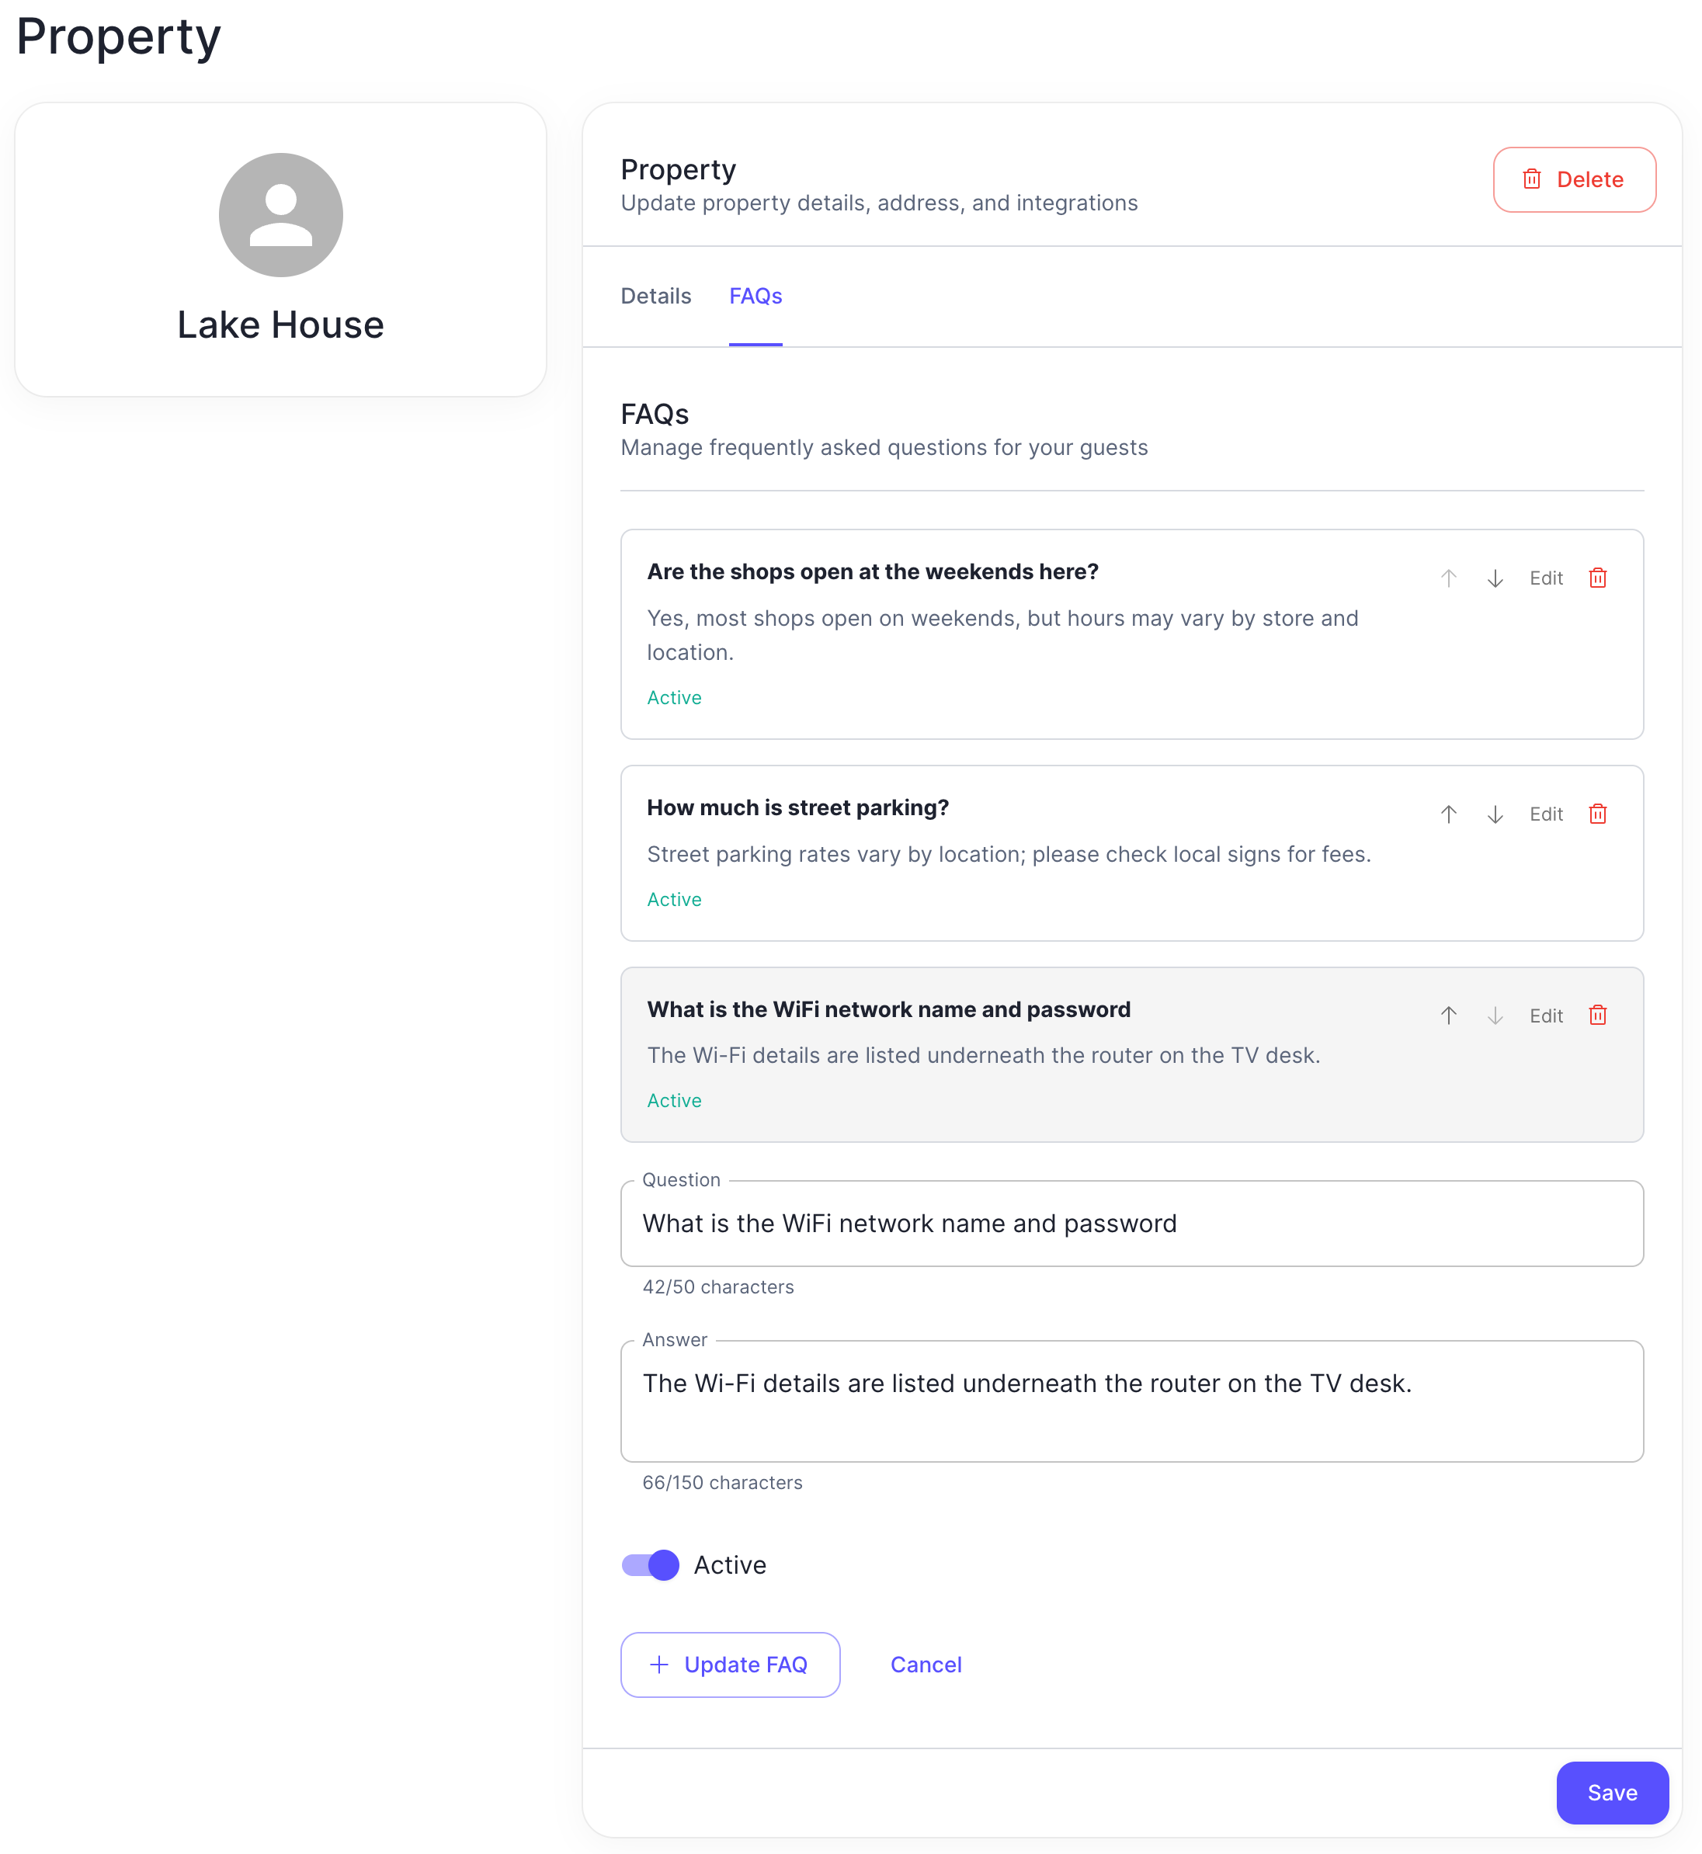
Task: Click the Lake House avatar icon
Action: pyautogui.click(x=281, y=214)
